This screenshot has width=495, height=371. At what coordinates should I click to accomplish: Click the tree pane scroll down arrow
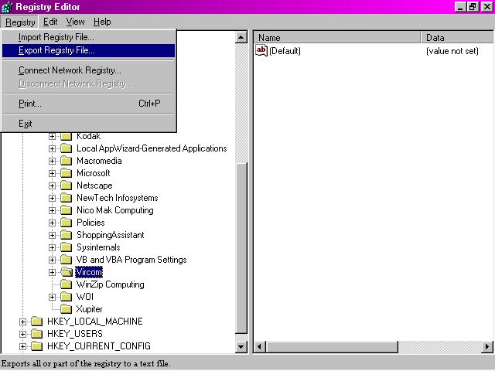click(x=241, y=347)
